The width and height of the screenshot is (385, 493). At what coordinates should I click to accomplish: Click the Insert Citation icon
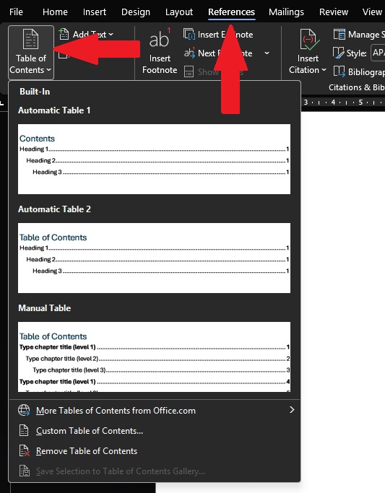309,40
